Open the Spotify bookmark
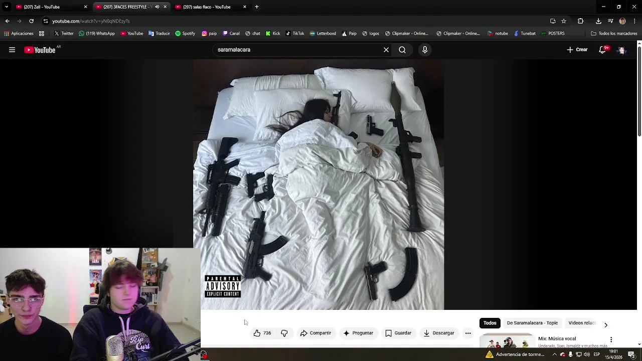642x361 pixels. pyautogui.click(x=185, y=34)
